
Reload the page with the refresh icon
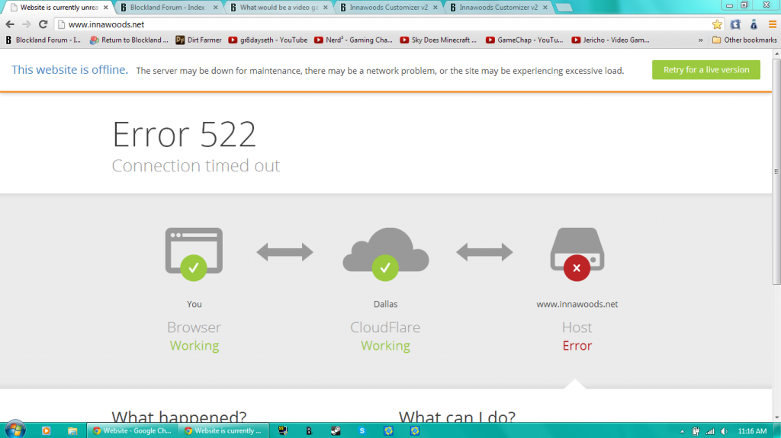43,24
